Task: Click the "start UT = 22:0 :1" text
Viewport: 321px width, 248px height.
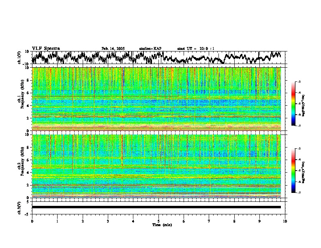Action: 196,49
